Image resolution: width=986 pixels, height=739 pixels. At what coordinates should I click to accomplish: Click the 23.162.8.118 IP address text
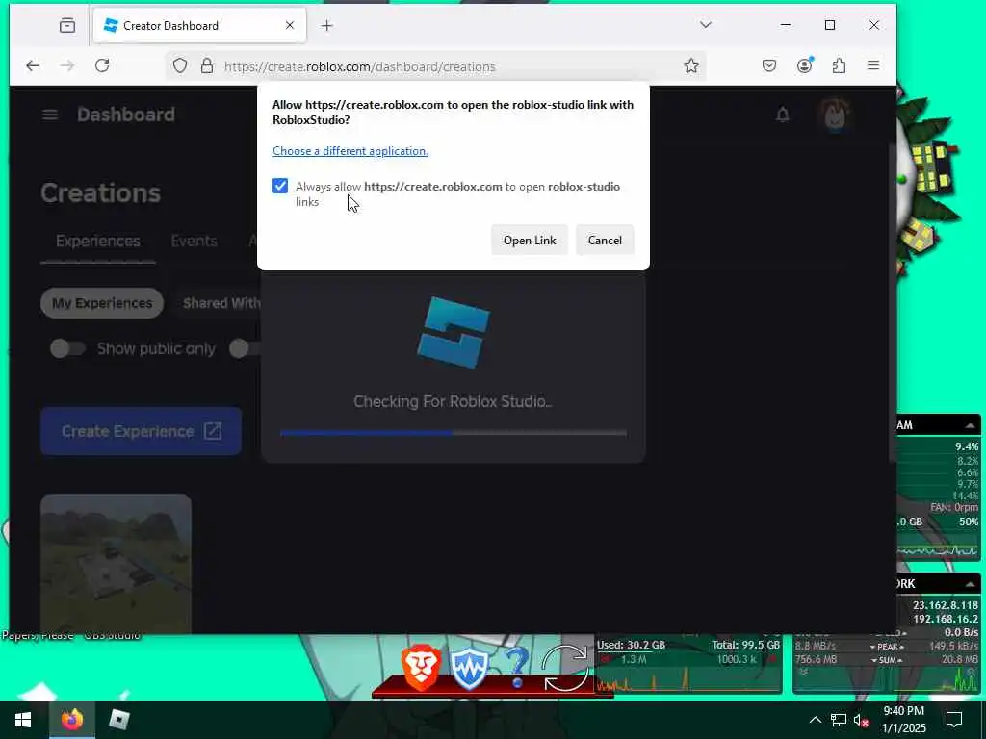(x=946, y=605)
